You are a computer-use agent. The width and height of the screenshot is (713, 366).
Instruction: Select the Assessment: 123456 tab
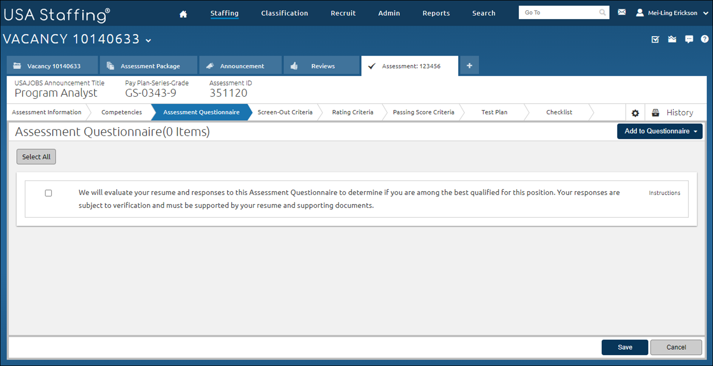pyautogui.click(x=410, y=66)
